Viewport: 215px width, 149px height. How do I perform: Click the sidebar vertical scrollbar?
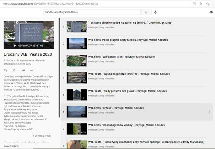pos(59,68)
